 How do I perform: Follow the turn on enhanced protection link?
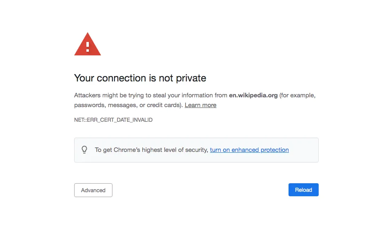(x=249, y=150)
